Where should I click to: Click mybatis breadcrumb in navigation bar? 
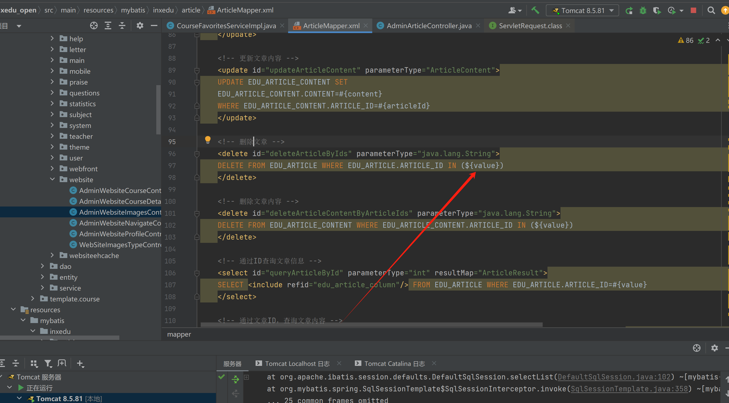(x=133, y=10)
